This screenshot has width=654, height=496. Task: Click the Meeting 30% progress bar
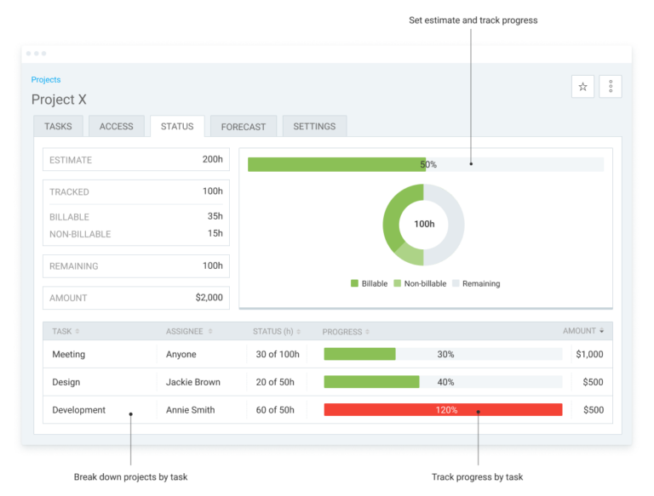[443, 354]
